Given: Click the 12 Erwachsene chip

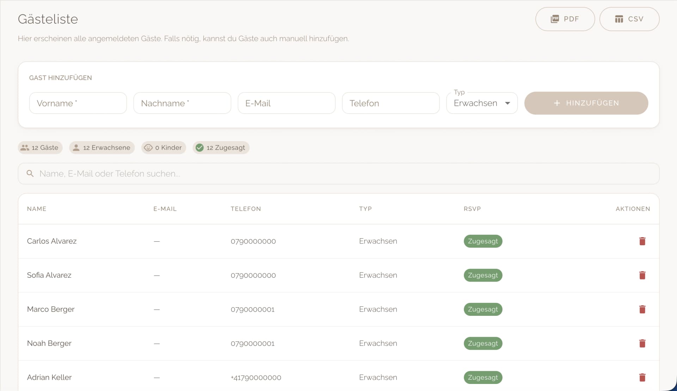Looking at the screenshot, I should coord(102,148).
